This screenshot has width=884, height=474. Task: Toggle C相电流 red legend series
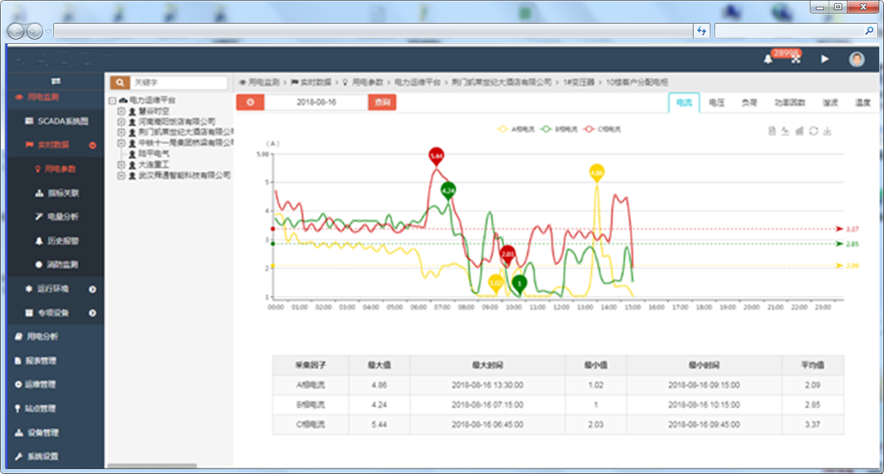tap(602, 128)
